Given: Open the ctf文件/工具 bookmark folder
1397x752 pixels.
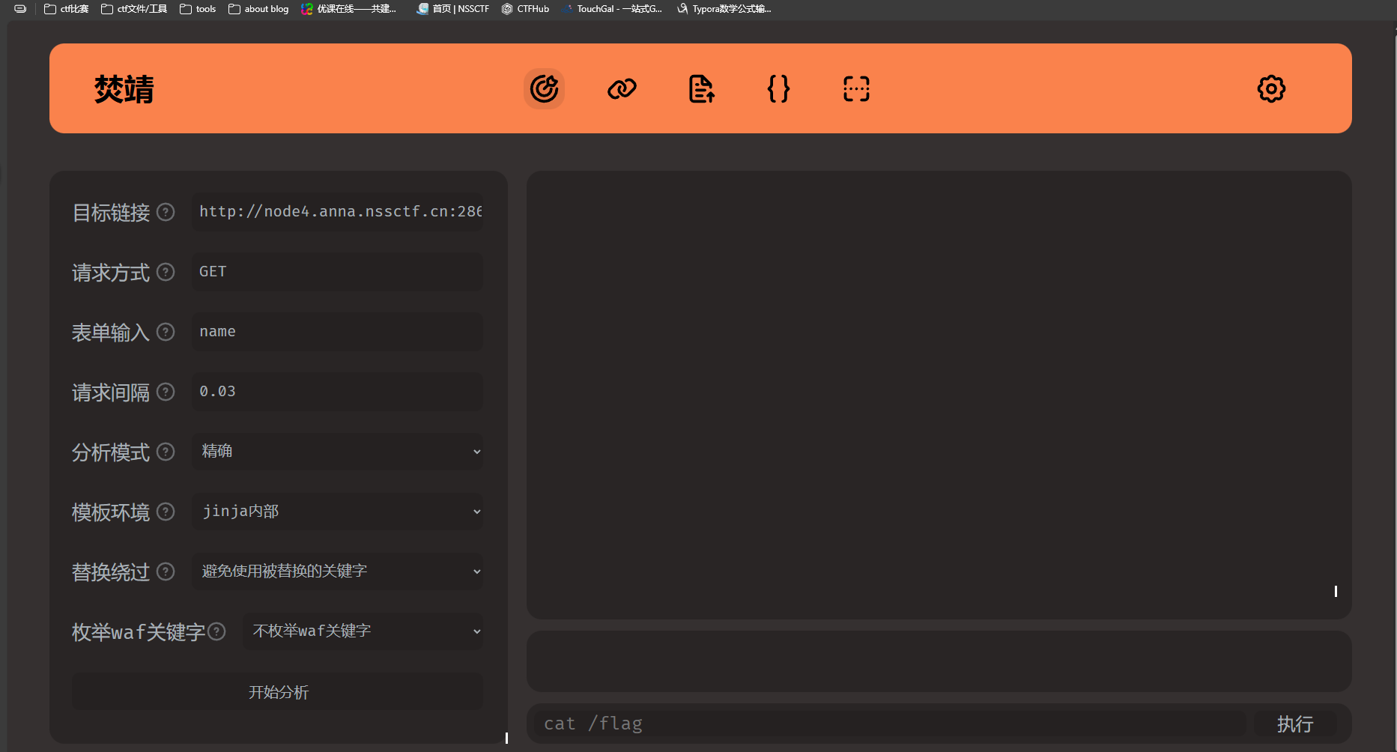Looking at the screenshot, I should [134, 9].
